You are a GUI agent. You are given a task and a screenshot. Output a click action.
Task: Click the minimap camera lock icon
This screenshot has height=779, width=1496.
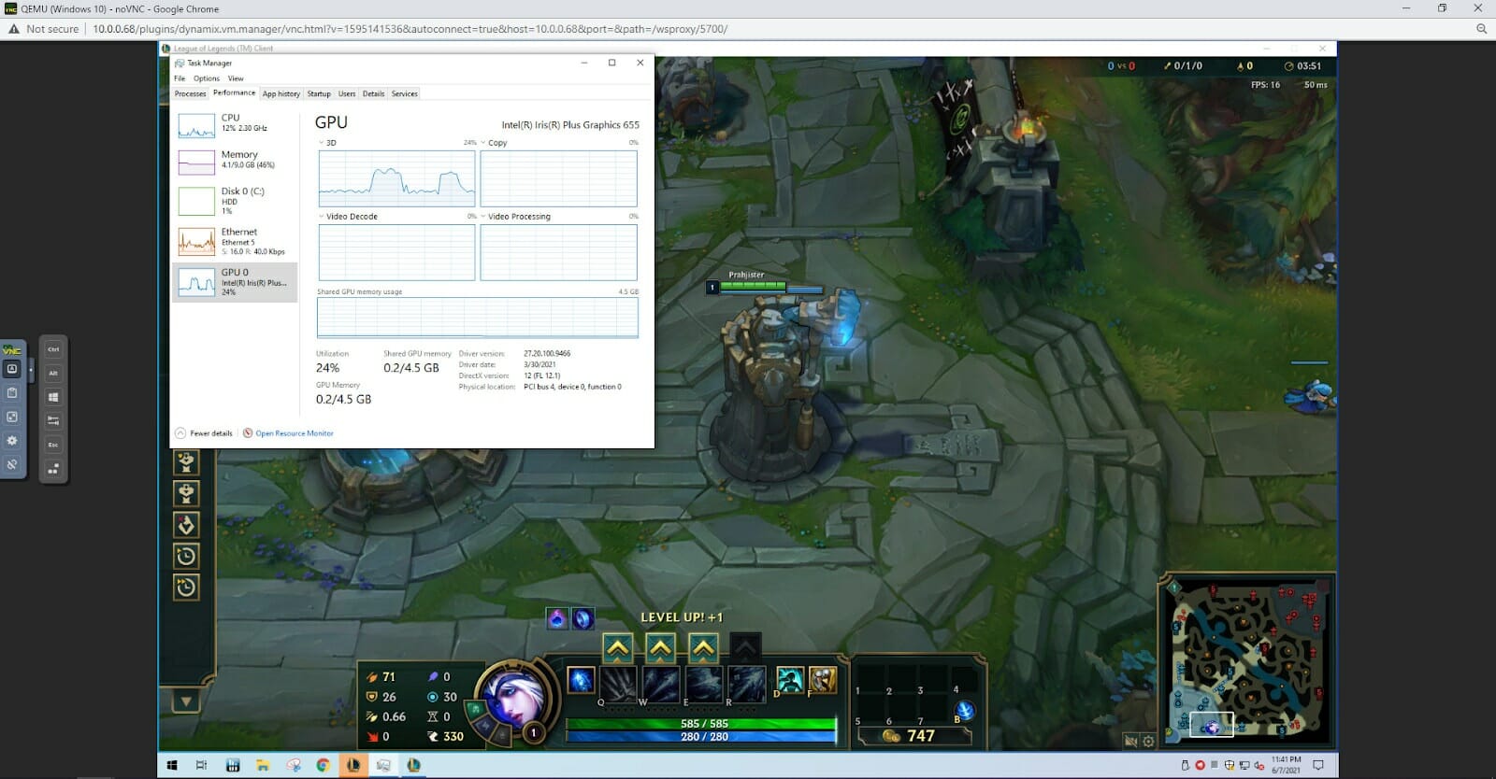click(1130, 741)
